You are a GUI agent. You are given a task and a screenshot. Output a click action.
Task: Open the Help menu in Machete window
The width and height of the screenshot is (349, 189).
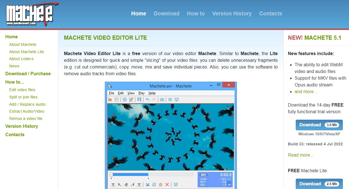click(152, 93)
